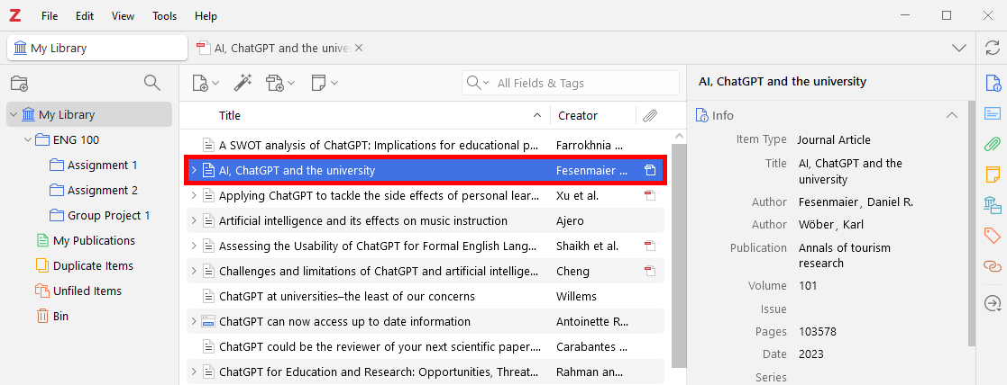Image resolution: width=1007 pixels, height=385 pixels.
Task: Open the Tools menu
Action: [164, 16]
